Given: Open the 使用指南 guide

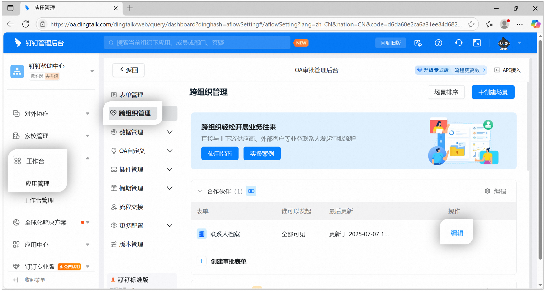Looking at the screenshot, I should (220, 153).
